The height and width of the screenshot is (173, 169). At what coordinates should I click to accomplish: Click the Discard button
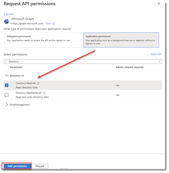coord(40,166)
